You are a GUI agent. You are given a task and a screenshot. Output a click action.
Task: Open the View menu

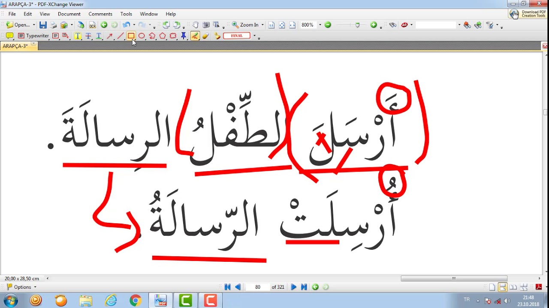[x=45, y=14]
